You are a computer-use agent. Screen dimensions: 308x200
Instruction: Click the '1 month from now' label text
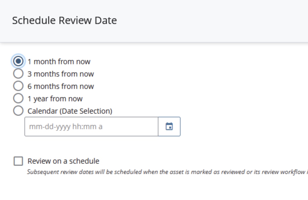(x=59, y=62)
